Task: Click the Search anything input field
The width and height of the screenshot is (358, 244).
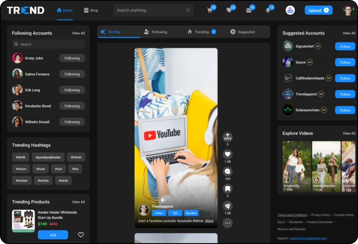Action: [x=153, y=10]
